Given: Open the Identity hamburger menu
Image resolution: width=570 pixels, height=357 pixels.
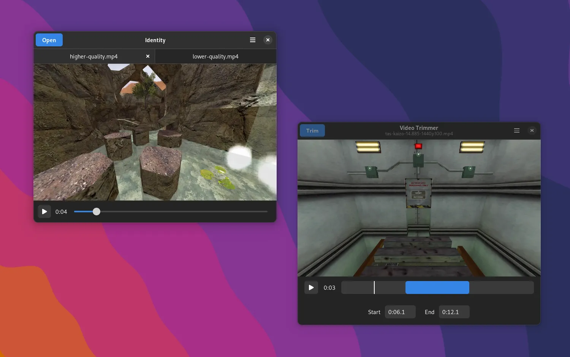Looking at the screenshot, I should tap(253, 40).
